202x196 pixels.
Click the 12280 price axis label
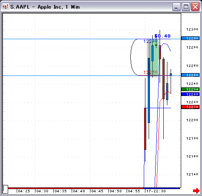click(192, 47)
